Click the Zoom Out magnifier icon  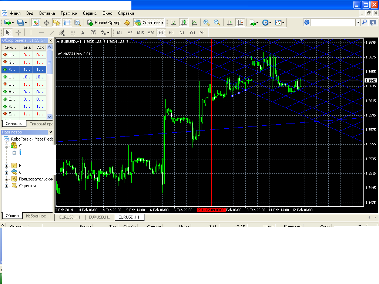point(217,23)
